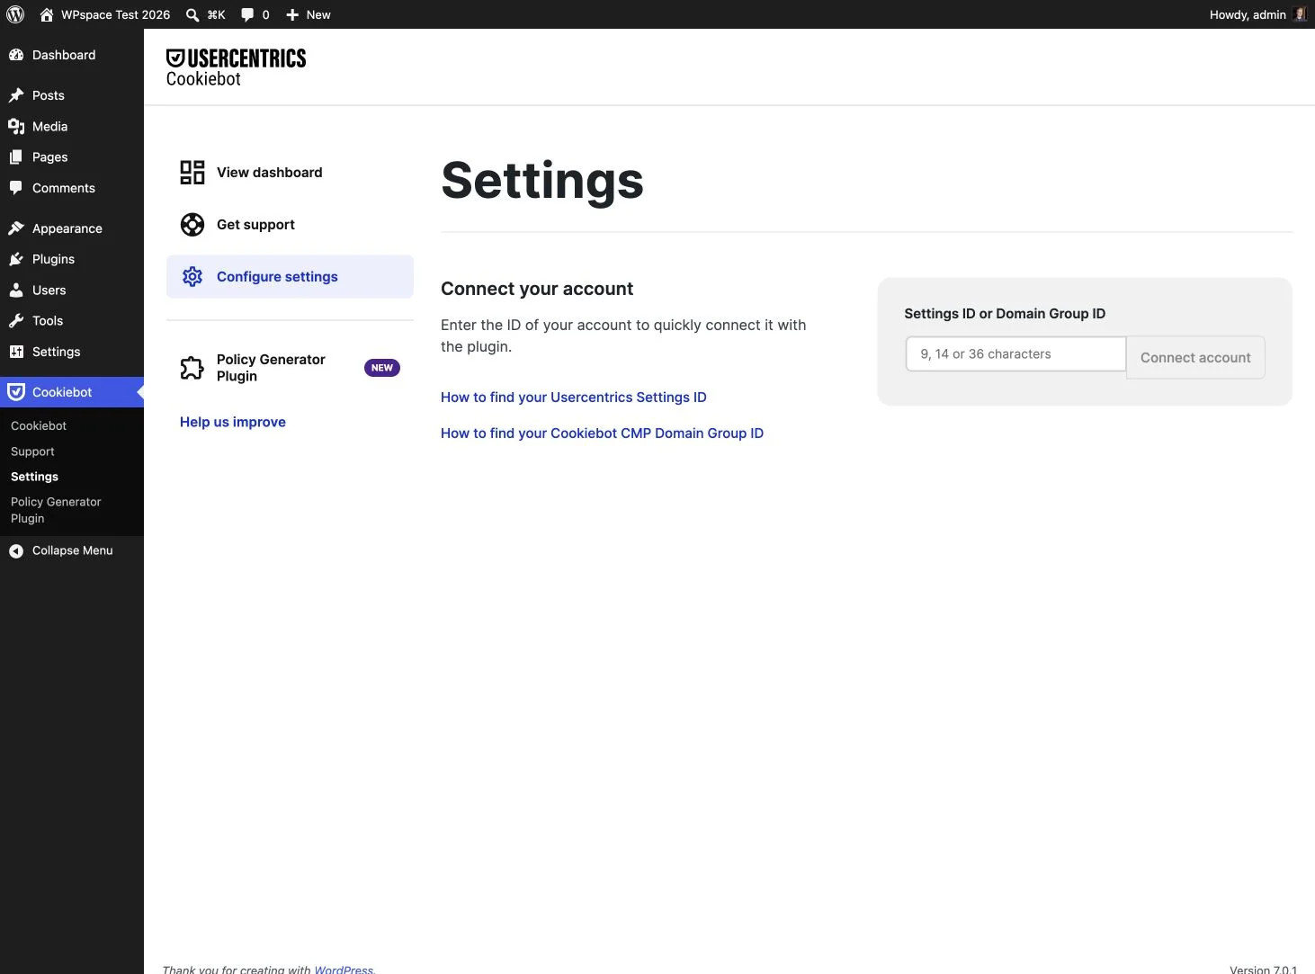Click the Posts pushpin icon
The height and width of the screenshot is (974, 1315).
(x=16, y=95)
